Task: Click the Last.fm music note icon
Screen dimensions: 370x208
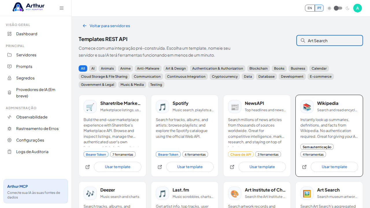Action: [x=162, y=193]
